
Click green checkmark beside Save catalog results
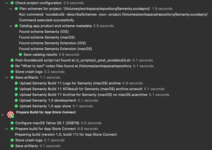(21, 54)
